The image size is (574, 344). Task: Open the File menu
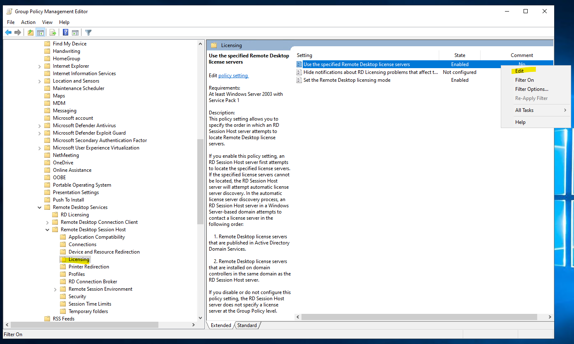(11, 22)
